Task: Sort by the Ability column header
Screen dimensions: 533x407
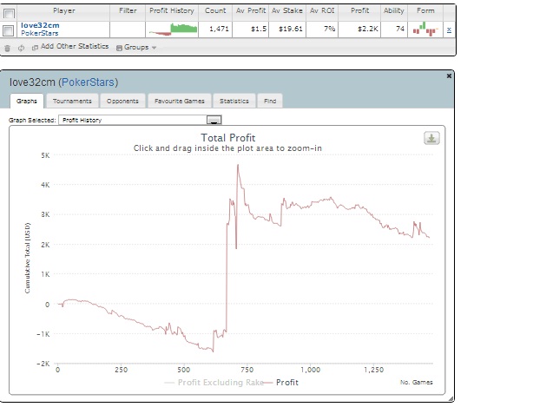Action: (x=393, y=11)
